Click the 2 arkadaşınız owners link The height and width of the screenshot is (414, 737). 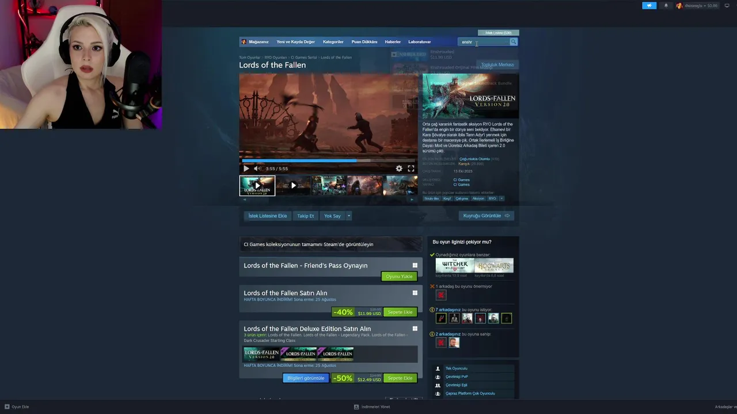(x=448, y=334)
